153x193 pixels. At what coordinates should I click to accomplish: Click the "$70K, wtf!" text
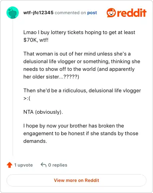pos(36,40)
